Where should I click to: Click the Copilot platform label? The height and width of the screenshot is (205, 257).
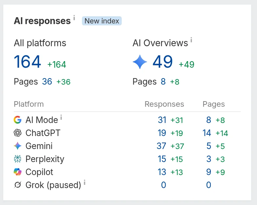tap(39, 172)
